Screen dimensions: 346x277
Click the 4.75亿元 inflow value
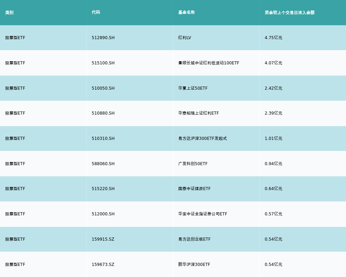pyautogui.click(x=273, y=38)
